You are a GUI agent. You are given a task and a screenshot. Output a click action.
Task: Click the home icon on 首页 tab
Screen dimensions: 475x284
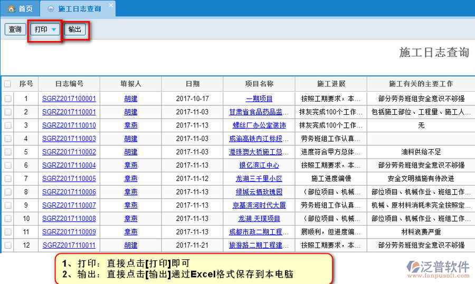(x=11, y=9)
